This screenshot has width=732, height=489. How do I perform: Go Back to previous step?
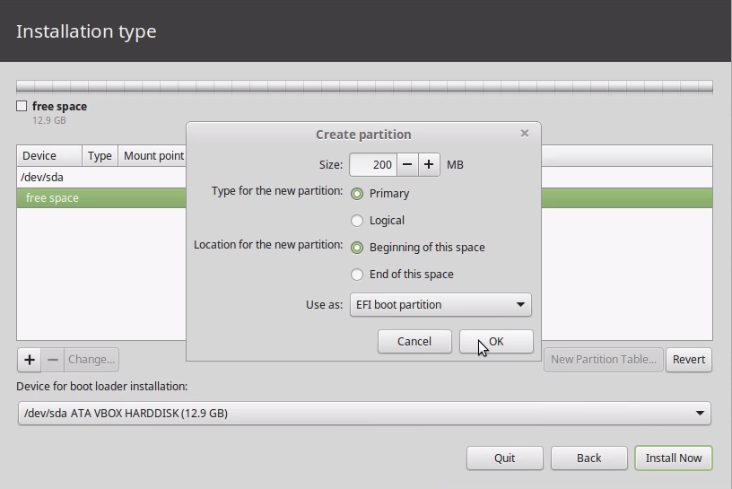(x=589, y=458)
